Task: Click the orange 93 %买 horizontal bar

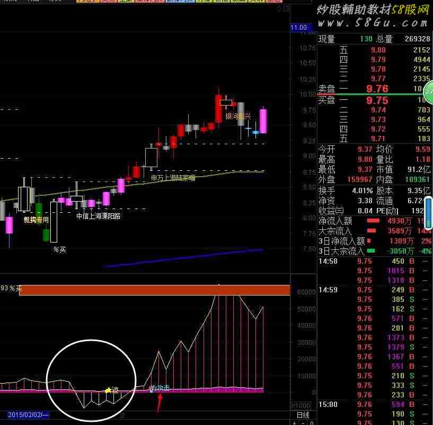Action: pyautogui.click(x=155, y=290)
